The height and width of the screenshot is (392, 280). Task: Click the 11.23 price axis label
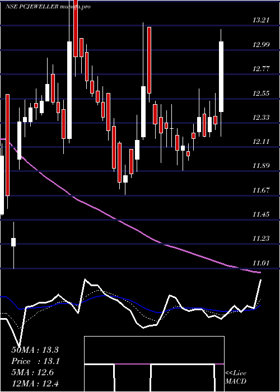tap(261, 239)
